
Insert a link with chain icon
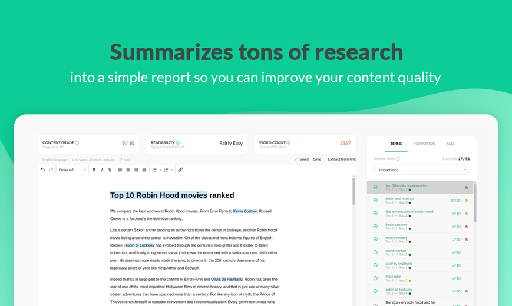point(180,169)
